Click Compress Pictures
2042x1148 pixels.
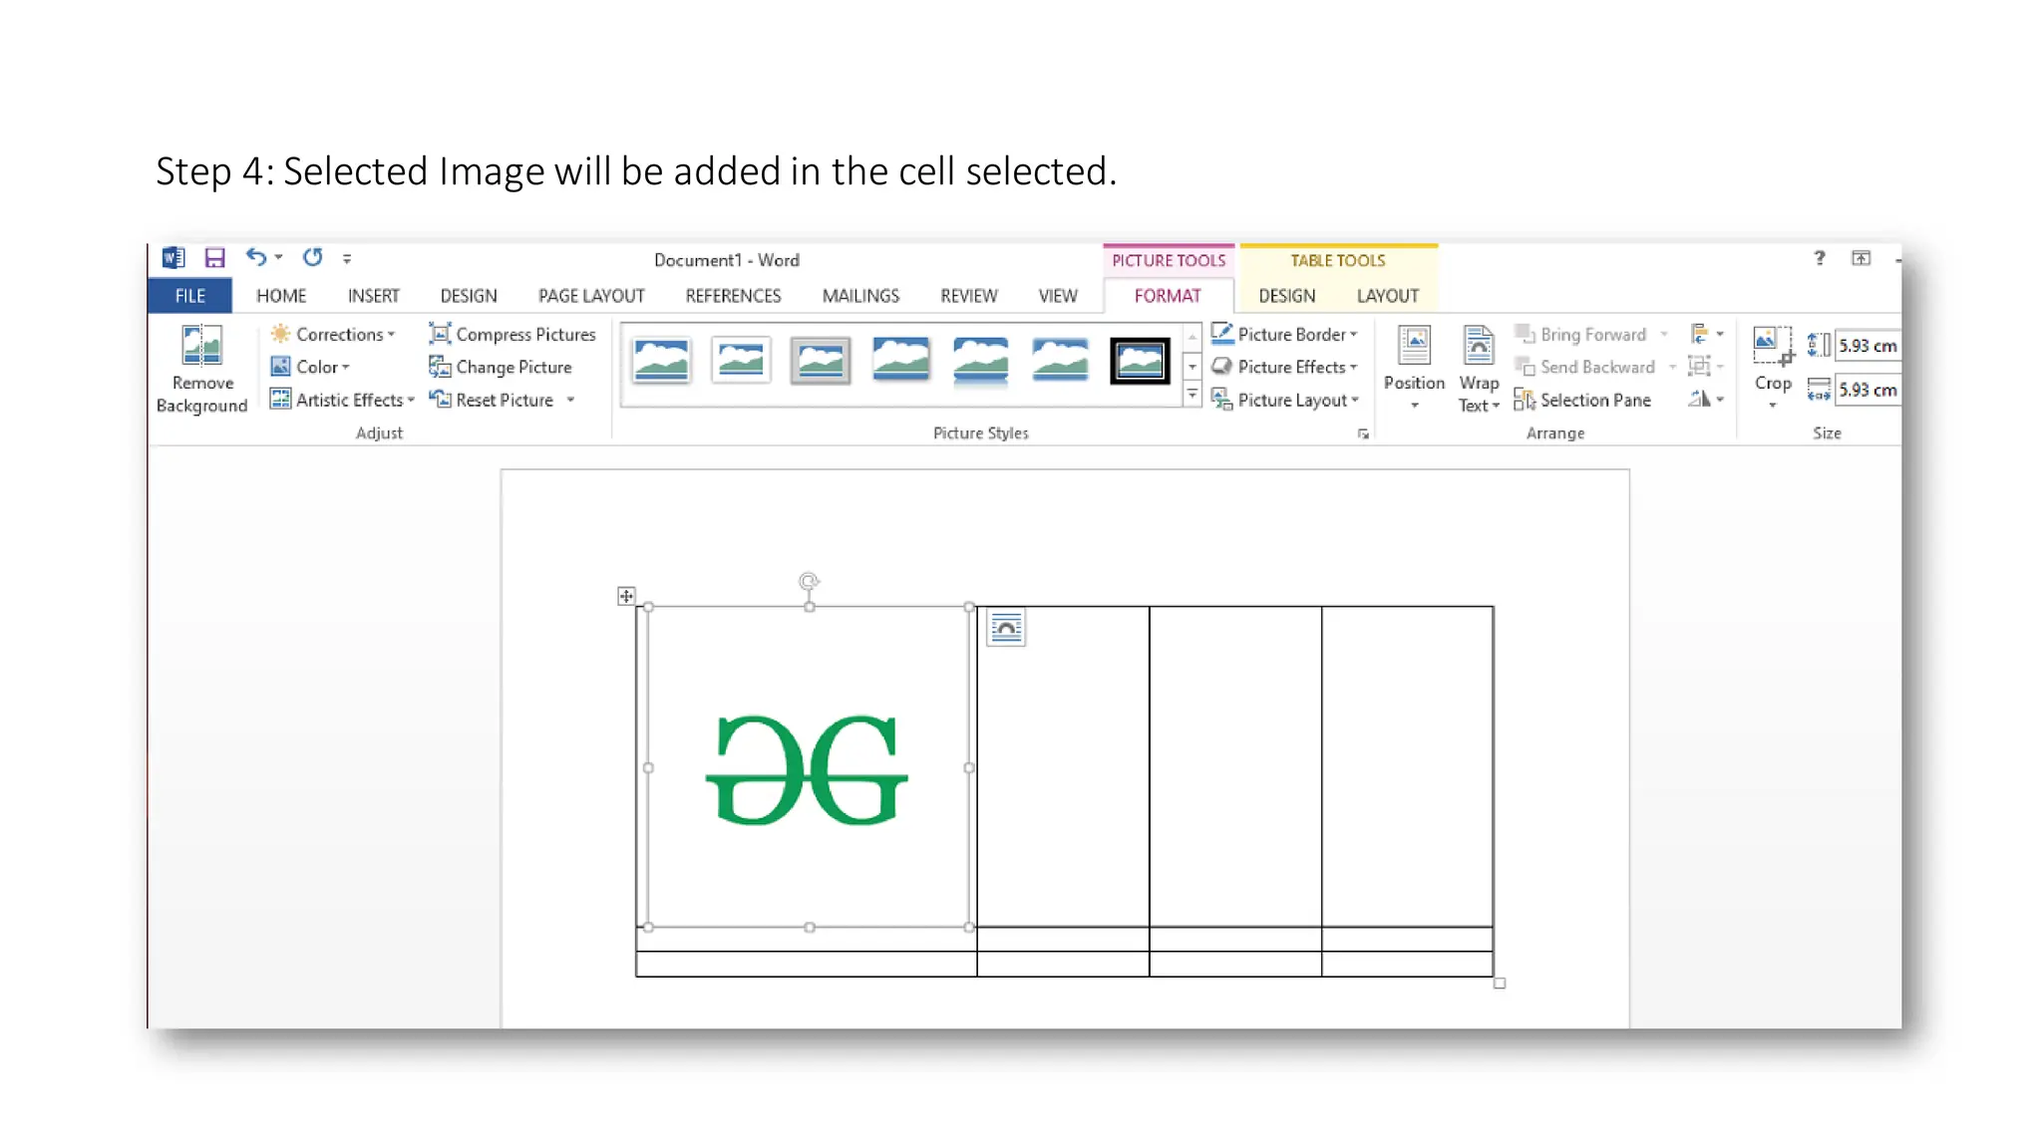point(512,334)
